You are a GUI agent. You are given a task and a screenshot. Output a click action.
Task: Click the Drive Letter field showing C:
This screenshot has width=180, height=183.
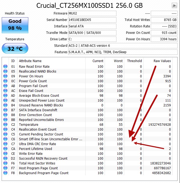92,39
